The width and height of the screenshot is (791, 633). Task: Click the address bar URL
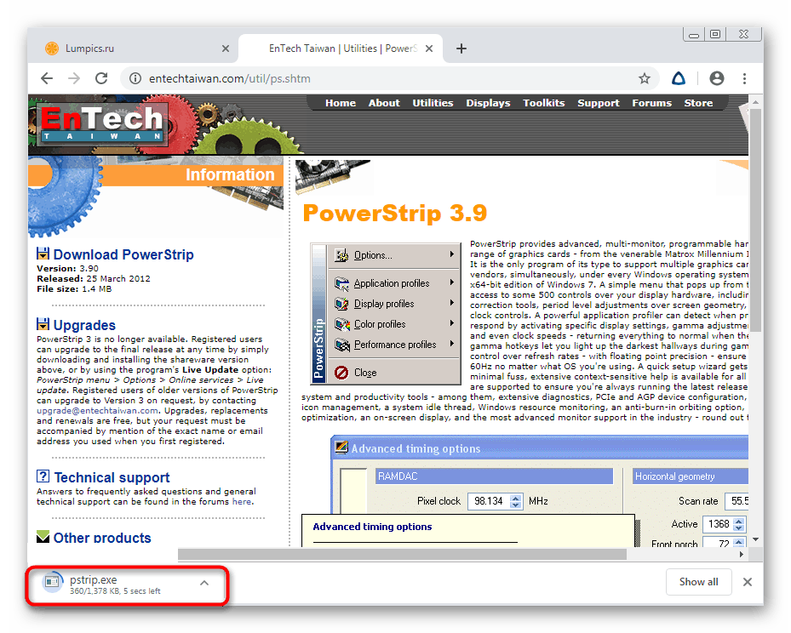(x=230, y=78)
